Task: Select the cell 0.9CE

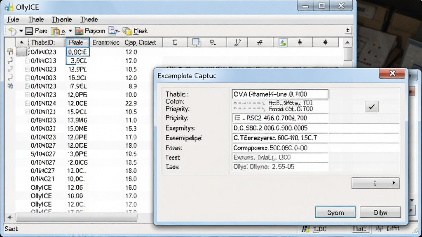Action: tap(77, 52)
